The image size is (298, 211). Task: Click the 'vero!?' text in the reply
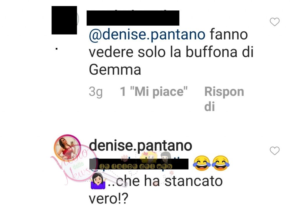coord(109,199)
